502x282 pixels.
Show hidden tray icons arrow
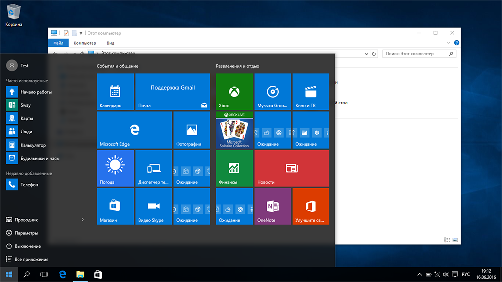419,274
